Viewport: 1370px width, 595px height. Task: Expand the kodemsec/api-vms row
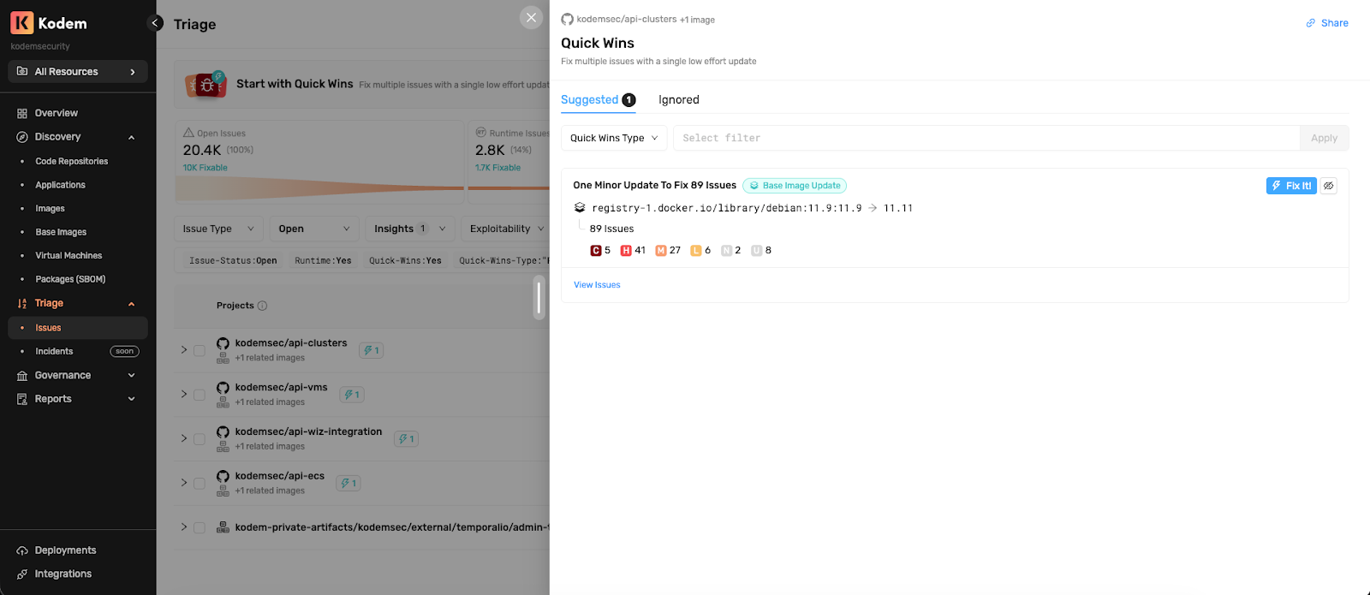point(183,394)
